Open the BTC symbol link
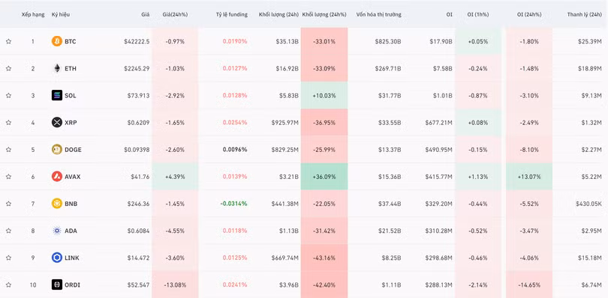 click(x=71, y=41)
